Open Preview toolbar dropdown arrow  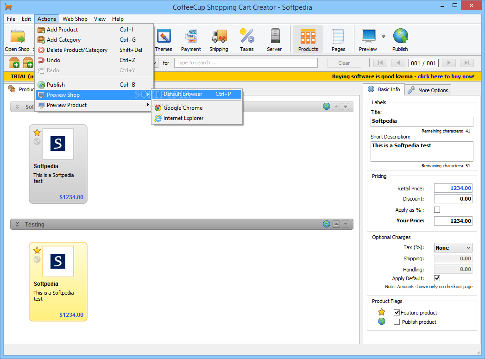[384, 37]
